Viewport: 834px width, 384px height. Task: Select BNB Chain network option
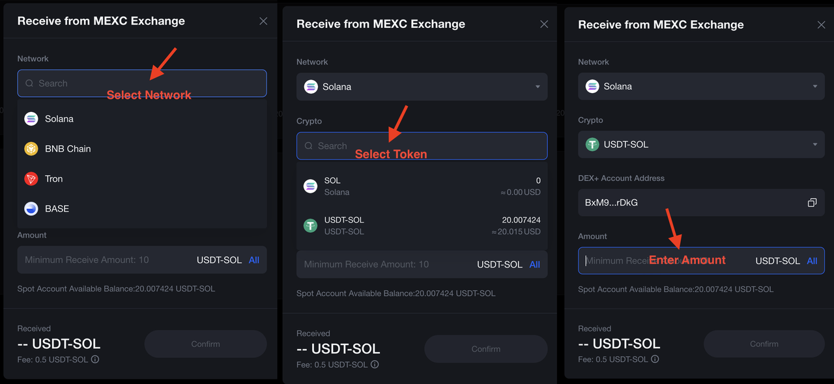pyautogui.click(x=142, y=148)
